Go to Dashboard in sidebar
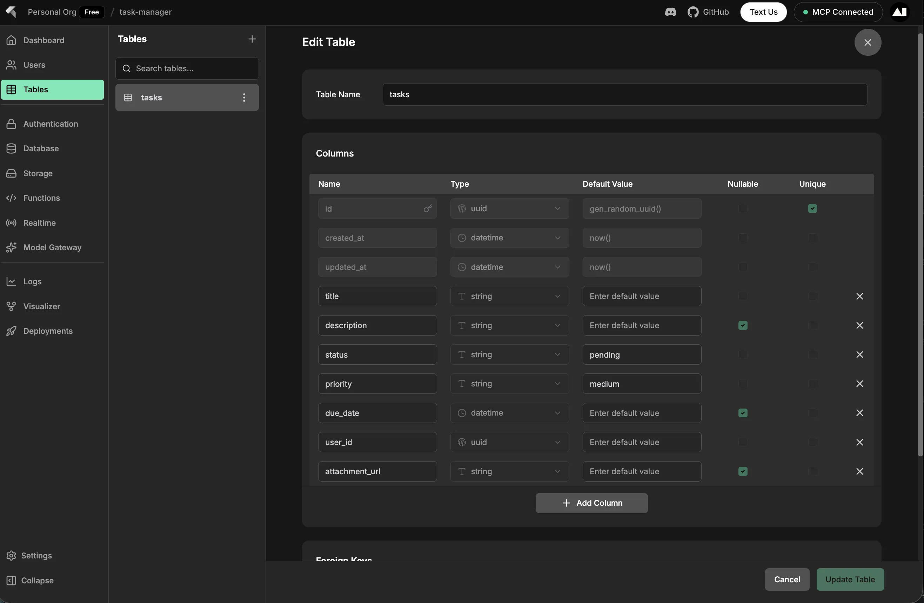Image resolution: width=924 pixels, height=603 pixels. point(52,40)
